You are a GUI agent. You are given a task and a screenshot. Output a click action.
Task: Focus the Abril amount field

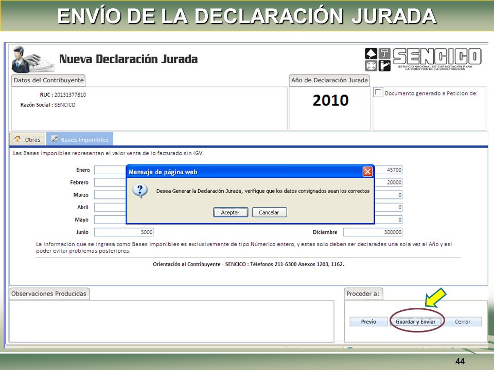(110, 207)
